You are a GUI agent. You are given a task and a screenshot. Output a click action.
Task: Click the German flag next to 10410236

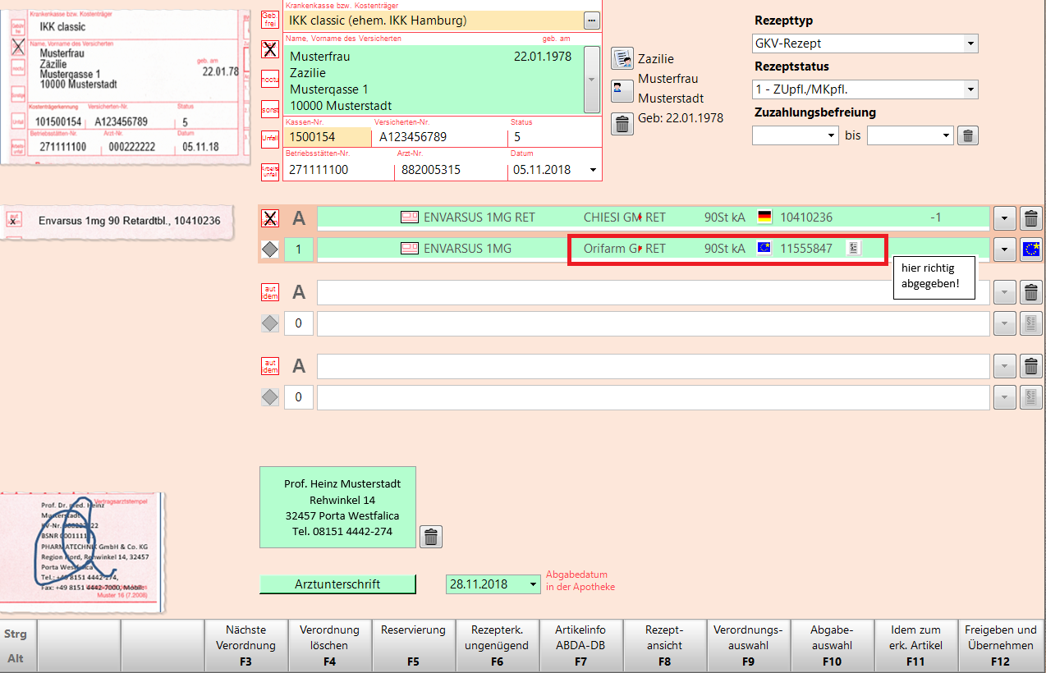point(764,217)
